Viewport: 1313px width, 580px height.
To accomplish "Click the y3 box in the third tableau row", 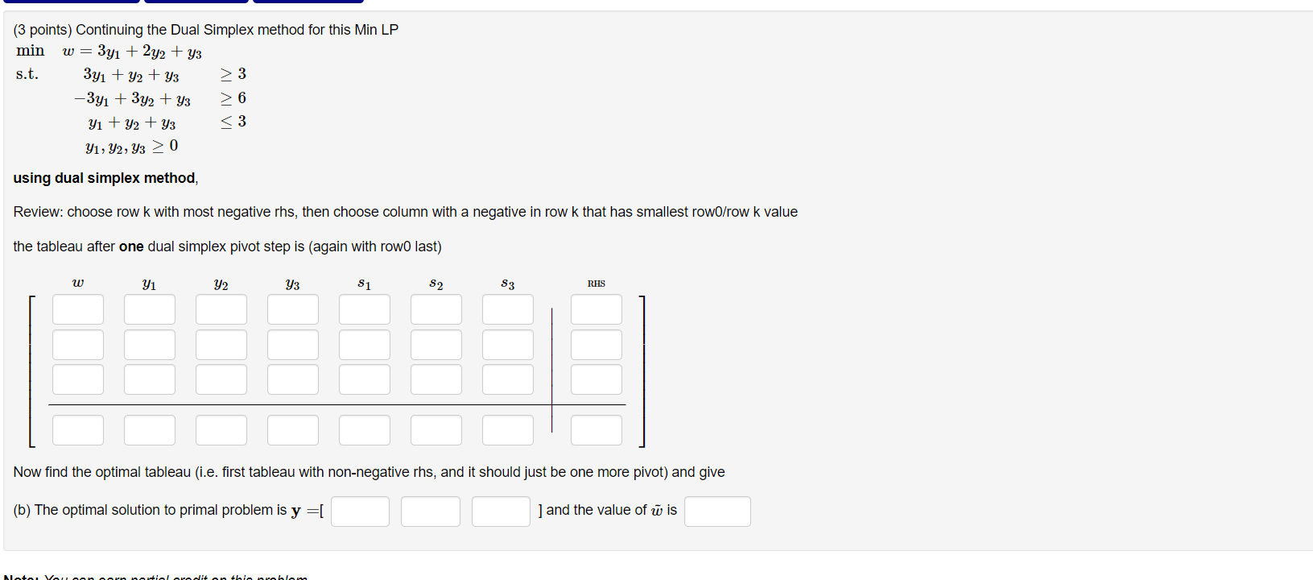I will [x=292, y=379].
